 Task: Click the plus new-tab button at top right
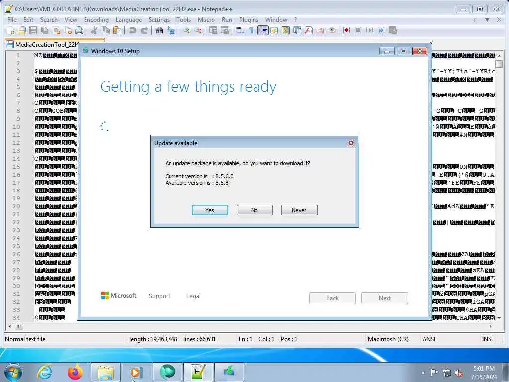[475, 20]
